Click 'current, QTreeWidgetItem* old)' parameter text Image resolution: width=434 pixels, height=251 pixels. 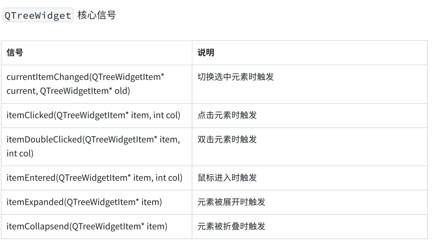coord(68,91)
